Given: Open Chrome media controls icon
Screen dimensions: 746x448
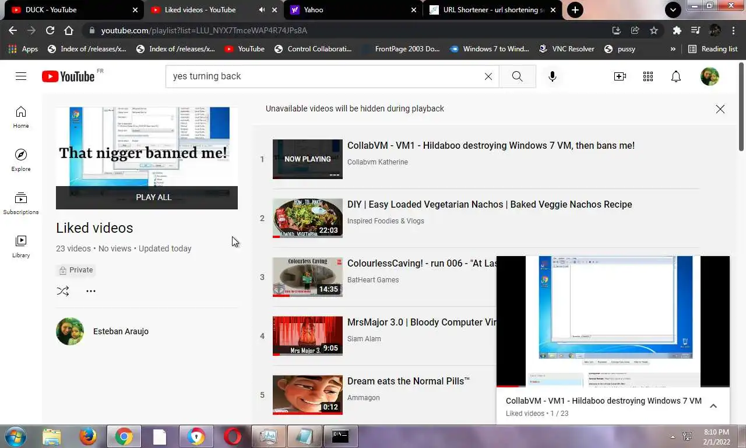Looking at the screenshot, I should 695,30.
